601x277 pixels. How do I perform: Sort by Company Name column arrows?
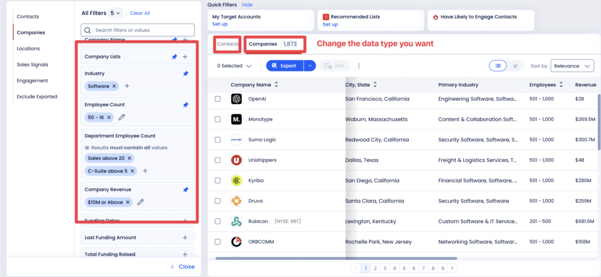(x=276, y=85)
